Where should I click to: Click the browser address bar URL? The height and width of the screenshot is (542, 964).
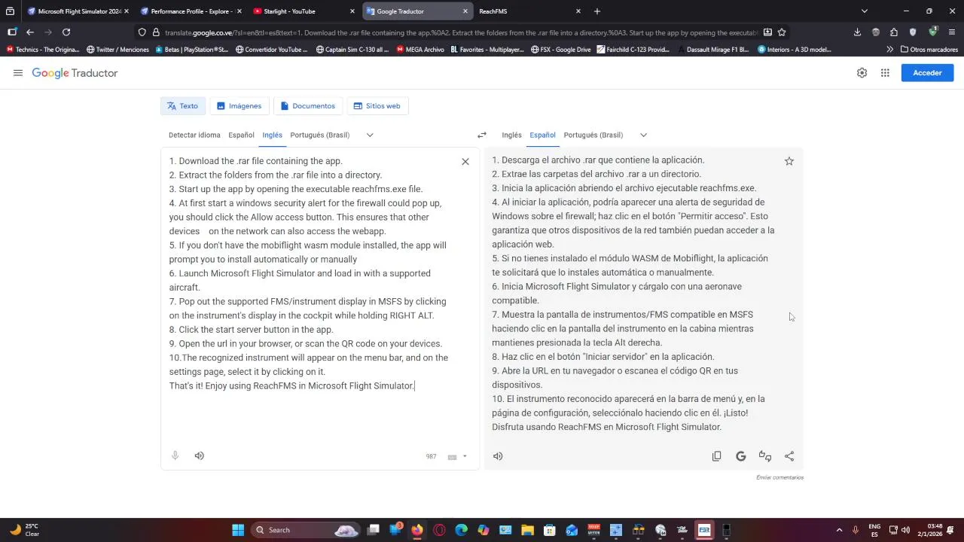[461, 32]
